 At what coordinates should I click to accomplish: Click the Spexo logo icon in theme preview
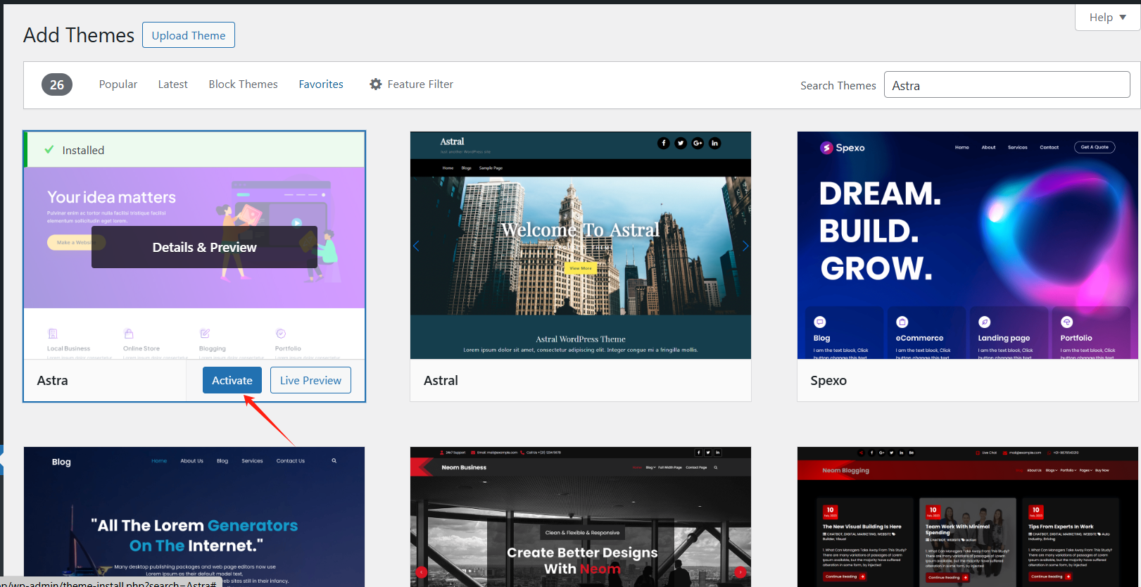[x=826, y=148]
